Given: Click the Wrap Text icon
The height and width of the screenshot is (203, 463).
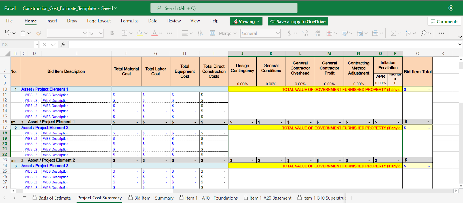Looking at the screenshot, I should click(x=200, y=33).
